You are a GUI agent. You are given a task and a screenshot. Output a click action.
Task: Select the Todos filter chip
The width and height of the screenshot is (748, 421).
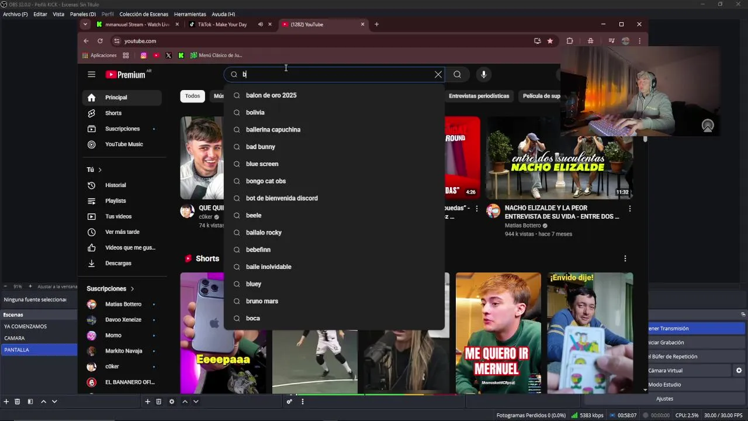point(192,96)
